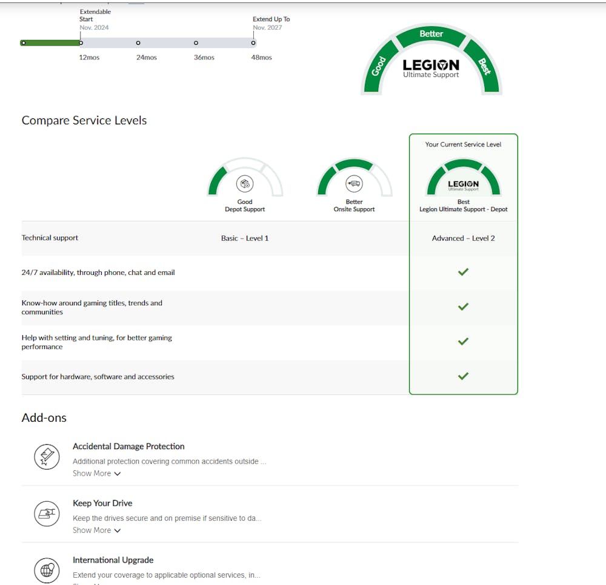
Task: Click the Technical support row label
Action: [50, 238]
